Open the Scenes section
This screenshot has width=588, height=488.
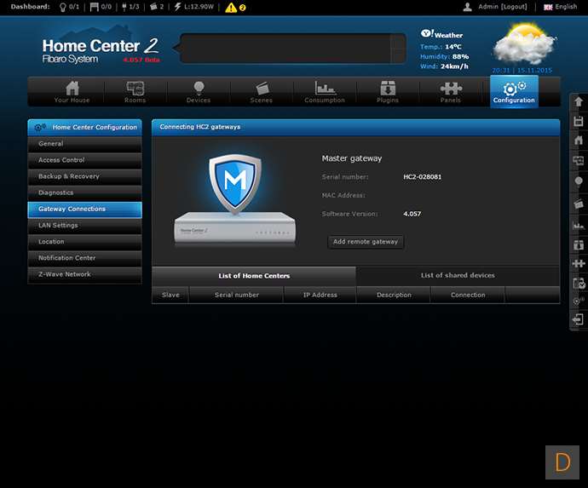(262, 92)
